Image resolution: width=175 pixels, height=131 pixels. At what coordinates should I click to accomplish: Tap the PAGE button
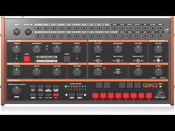tap(41, 95)
